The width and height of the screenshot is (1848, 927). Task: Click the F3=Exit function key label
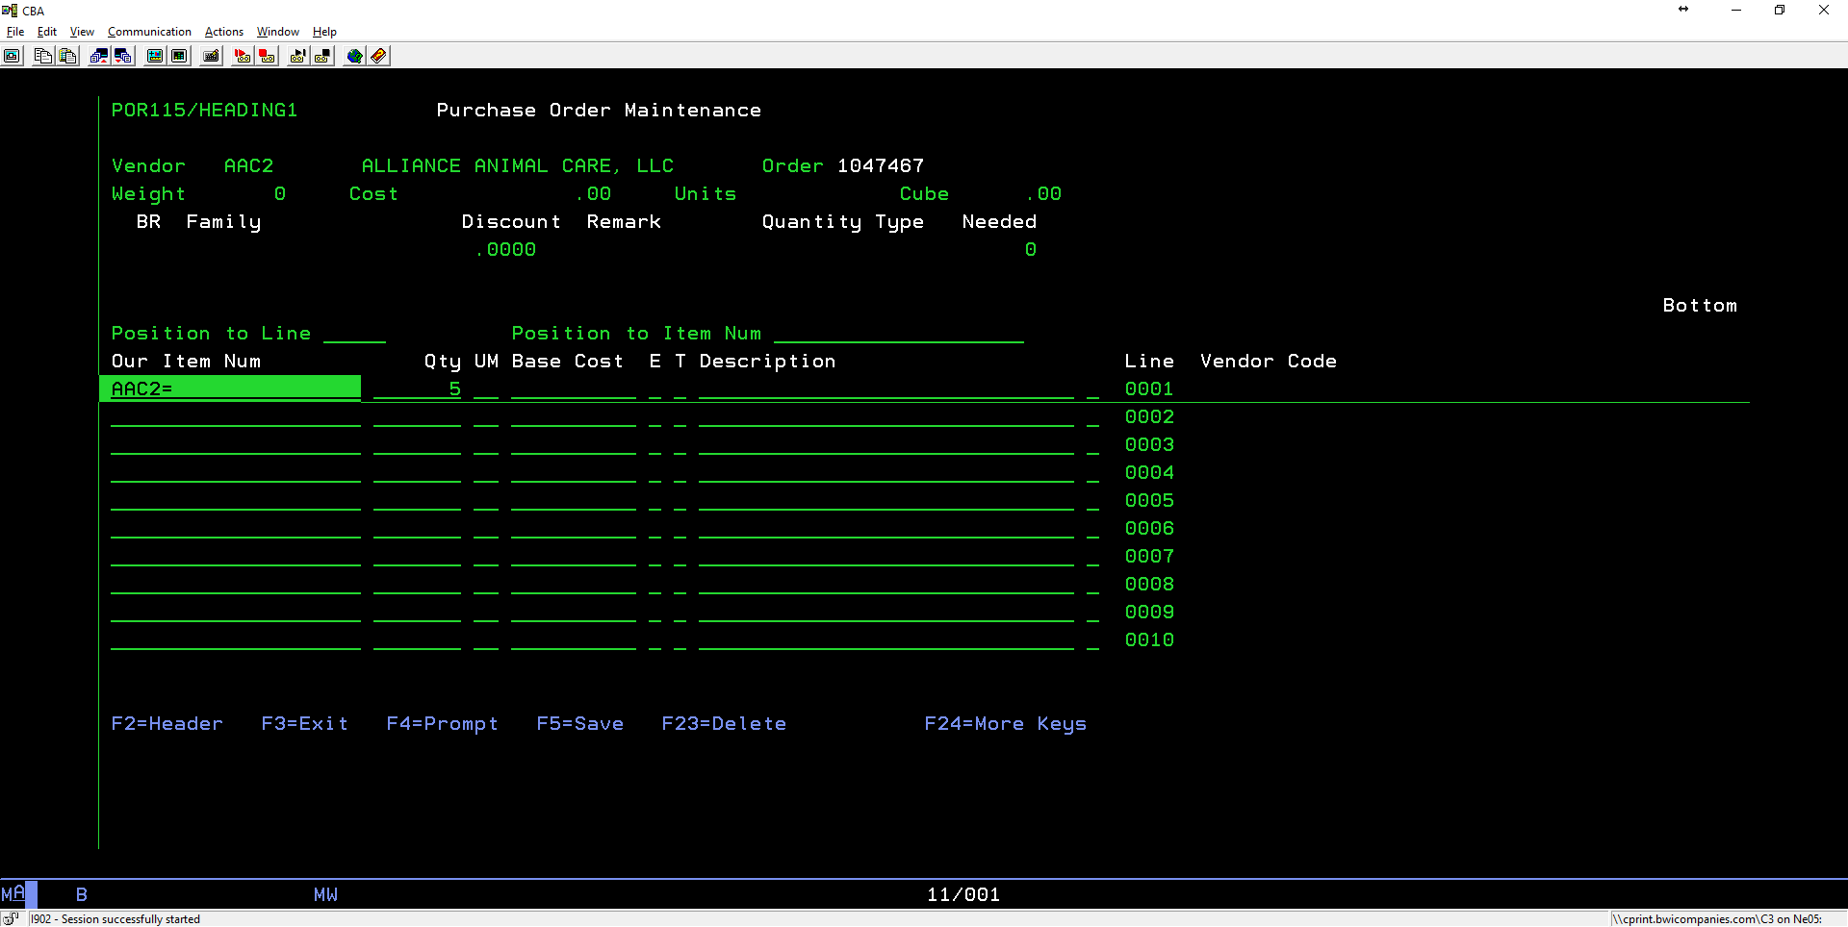click(304, 723)
